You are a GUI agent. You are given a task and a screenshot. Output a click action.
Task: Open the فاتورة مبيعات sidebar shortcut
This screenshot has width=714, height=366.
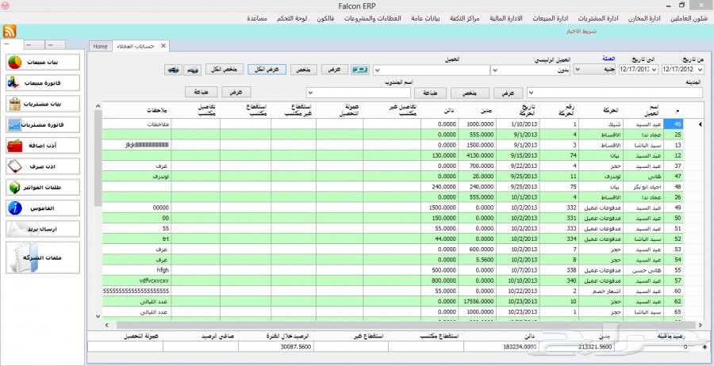pyautogui.click(x=43, y=82)
